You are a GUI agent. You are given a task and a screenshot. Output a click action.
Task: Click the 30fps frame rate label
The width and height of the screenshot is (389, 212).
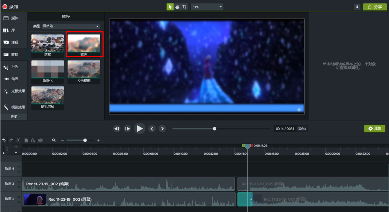coord(302,129)
